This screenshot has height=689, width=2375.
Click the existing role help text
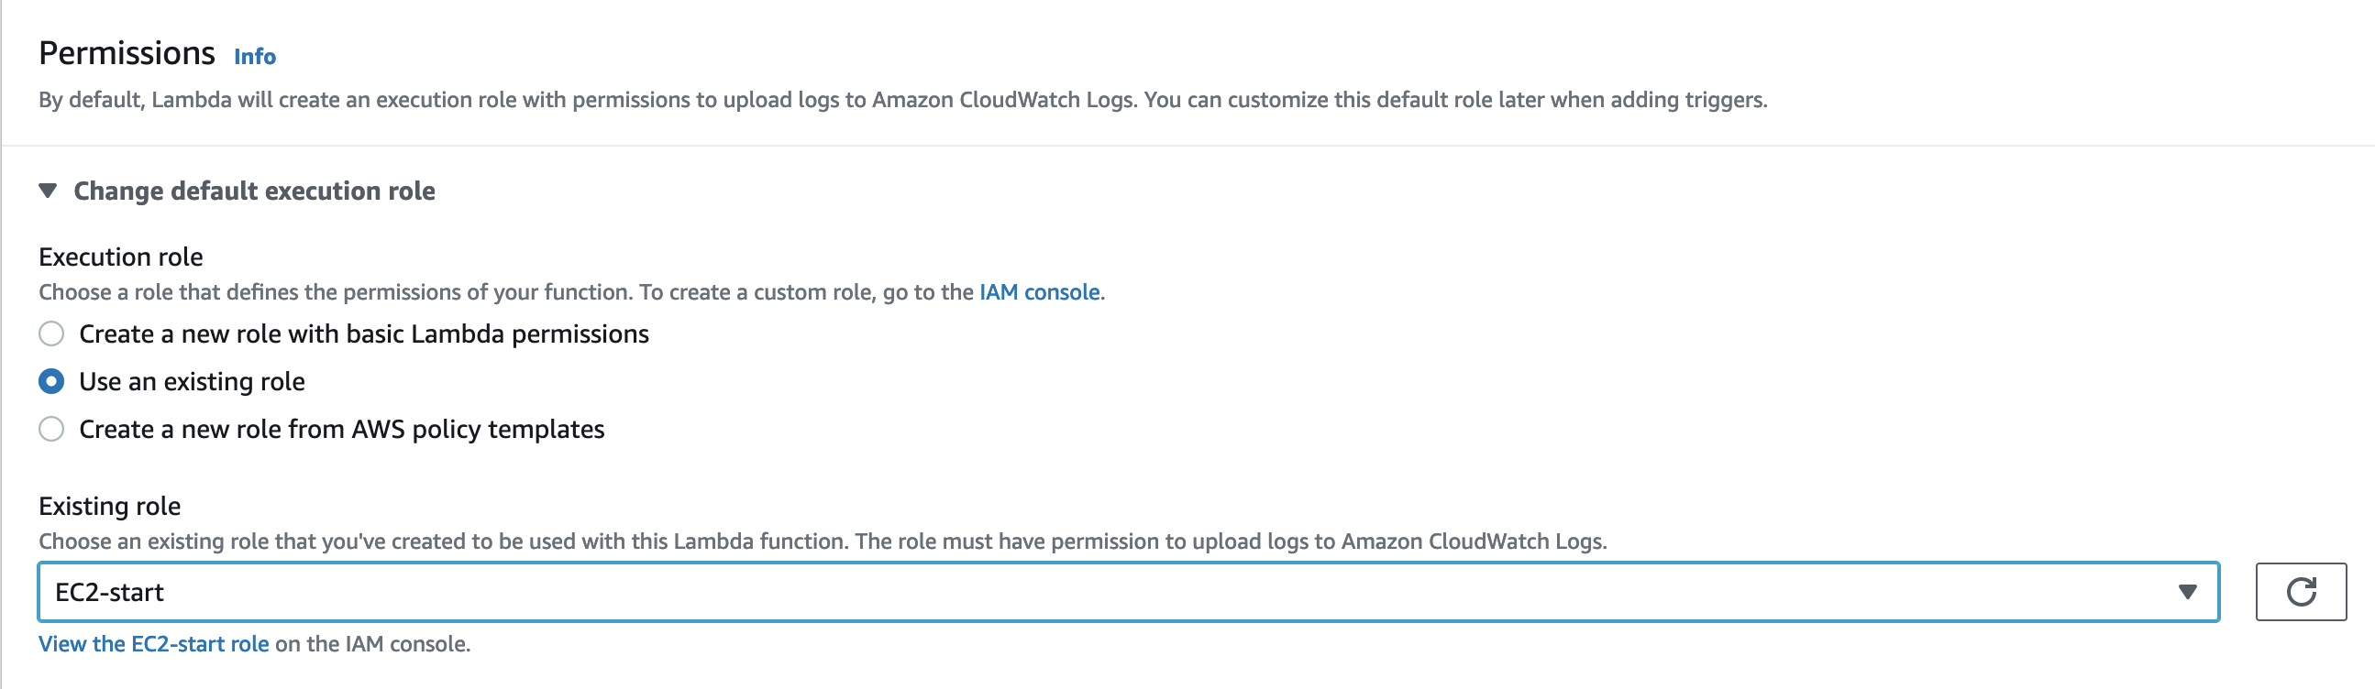coord(823,541)
